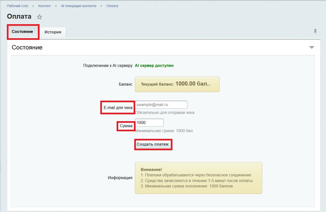The height and width of the screenshot is (212, 326).
Task: Go to Рабочий стол in the breadcrumb
Action: pyautogui.click(x=17, y=6)
